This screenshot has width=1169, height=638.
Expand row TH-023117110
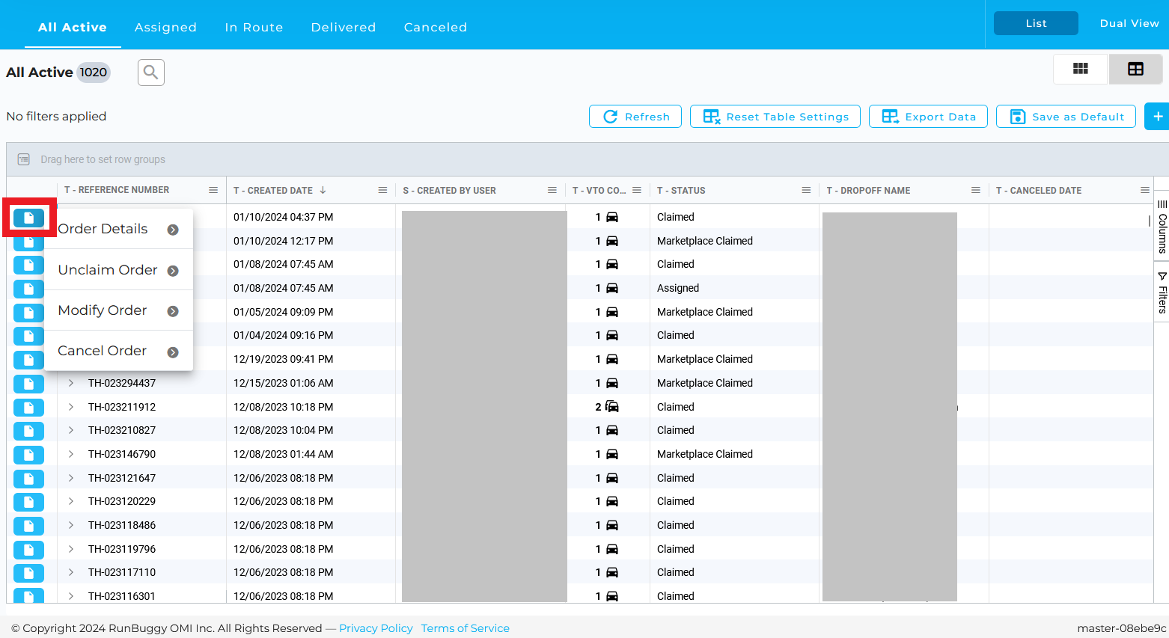coord(71,572)
